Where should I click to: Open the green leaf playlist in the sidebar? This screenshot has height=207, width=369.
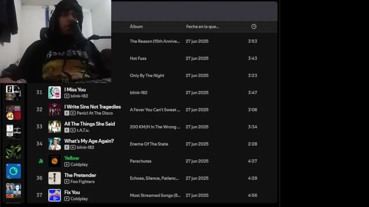(14, 152)
